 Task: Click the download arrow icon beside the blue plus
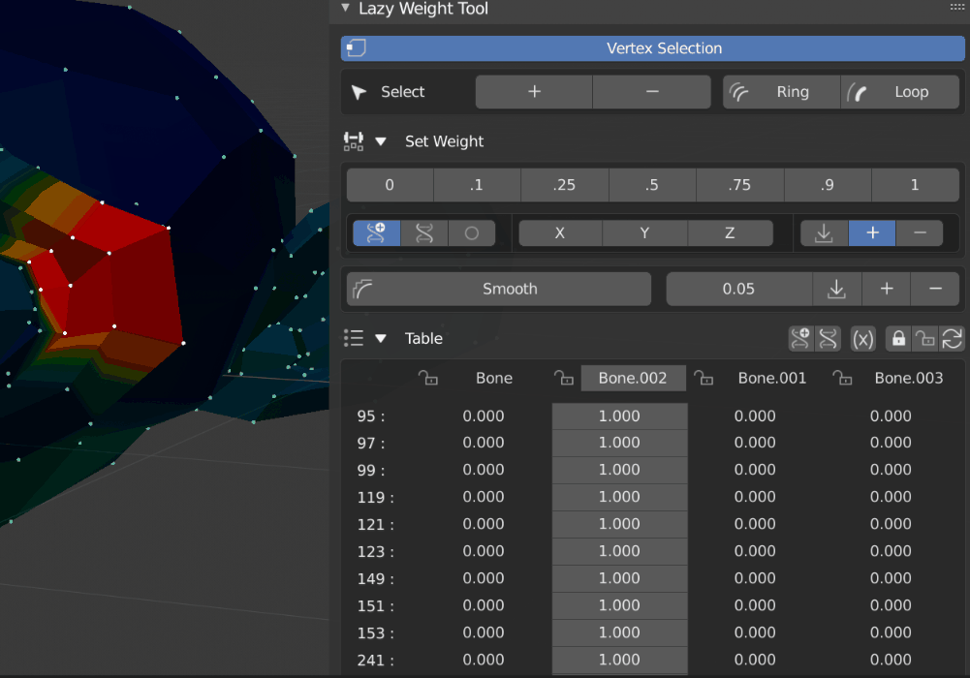click(825, 232)
